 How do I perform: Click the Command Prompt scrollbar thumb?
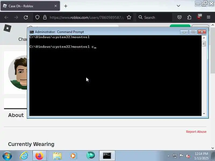[x=204, y=44]
